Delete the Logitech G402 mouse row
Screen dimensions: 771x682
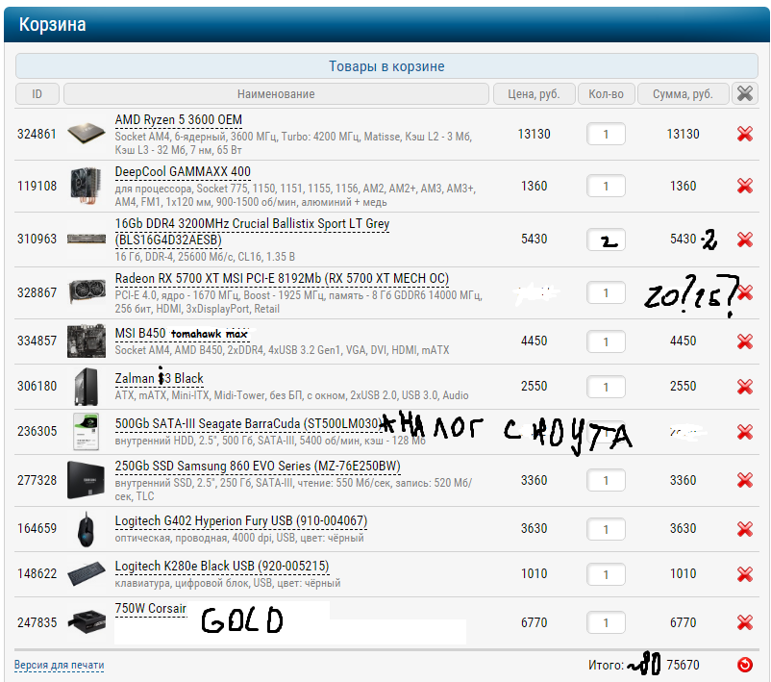click(745, 528)
